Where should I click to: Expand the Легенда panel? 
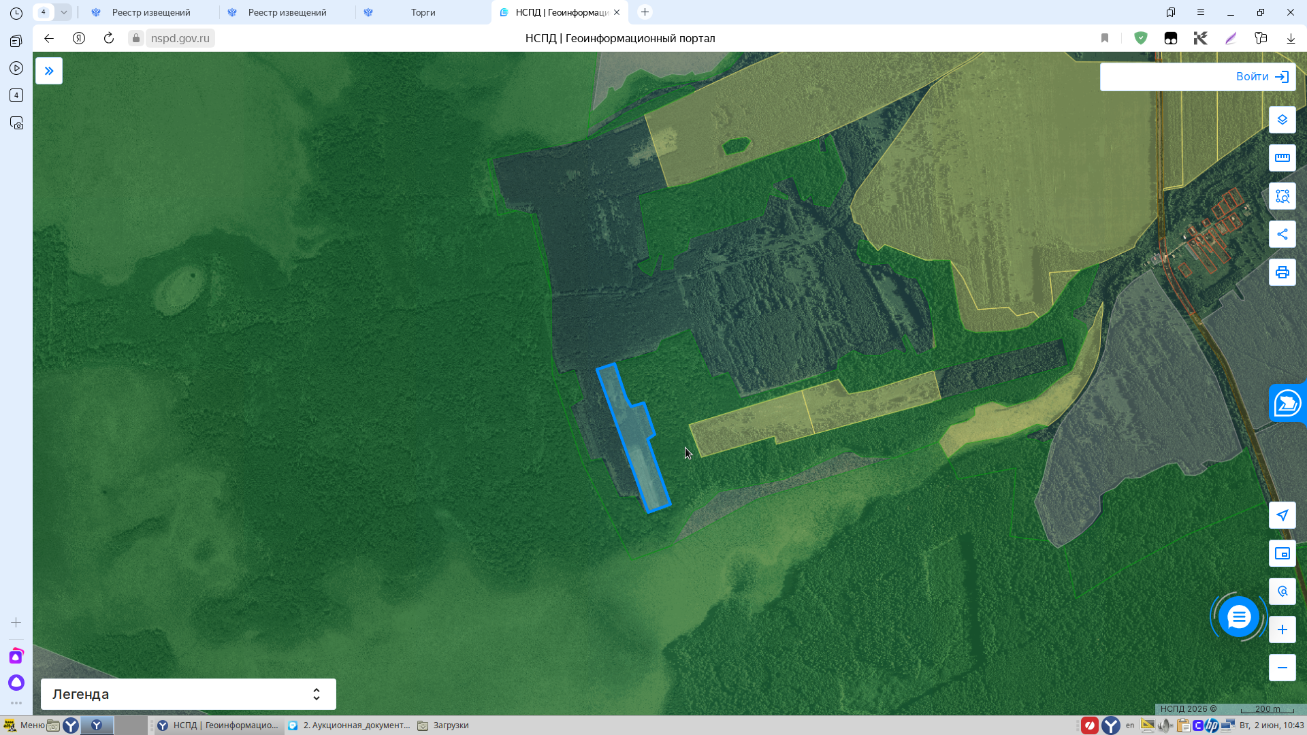coord(189,694)
